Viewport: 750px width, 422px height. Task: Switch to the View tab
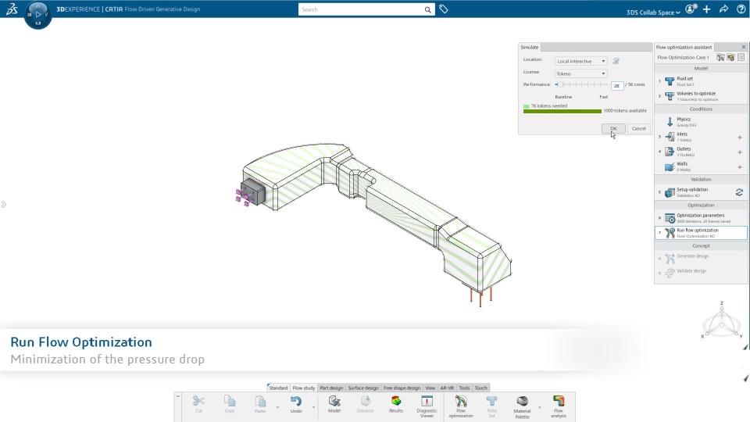[x=430, y=388]
